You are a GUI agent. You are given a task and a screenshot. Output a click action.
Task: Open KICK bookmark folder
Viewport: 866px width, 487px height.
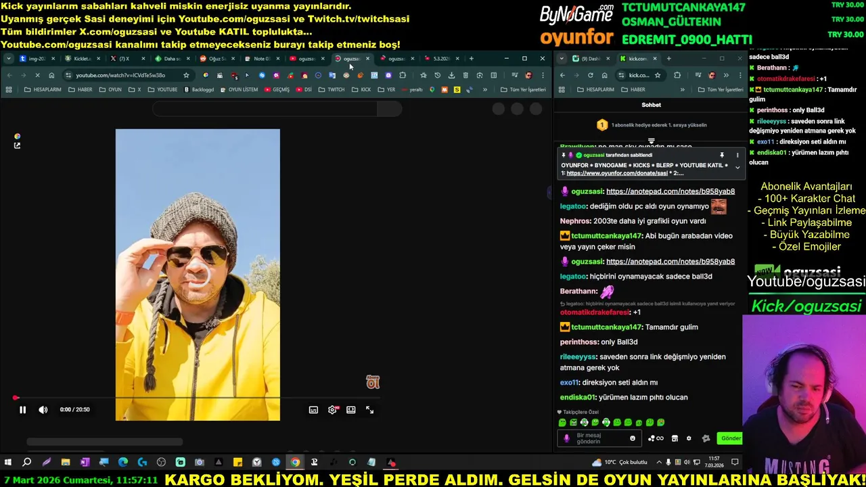pyautogui.click(x=361, y=89)
